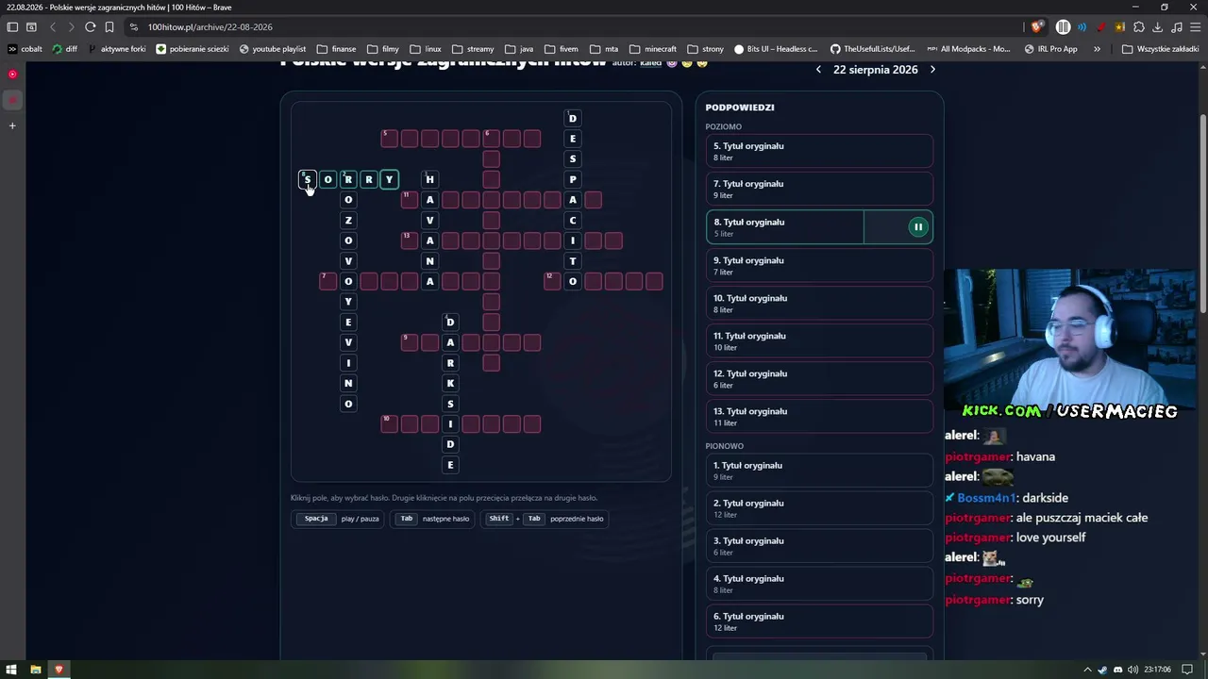Image resolution: width=1208 pixels, height=679 pixels.
Task: Open the filmy bookmarks folder
Action: 383,49
